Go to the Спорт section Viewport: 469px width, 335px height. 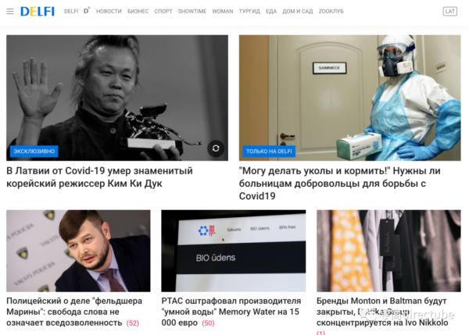(163, 12)
